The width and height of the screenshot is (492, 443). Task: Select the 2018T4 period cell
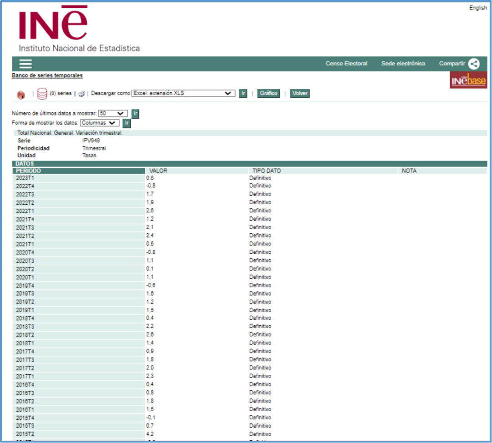pyautogui.click(x=79, y=319)
